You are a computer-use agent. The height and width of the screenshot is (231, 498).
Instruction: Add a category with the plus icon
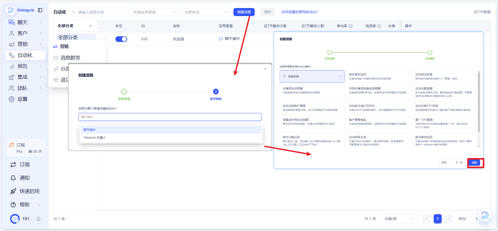[x=91, y=26]
